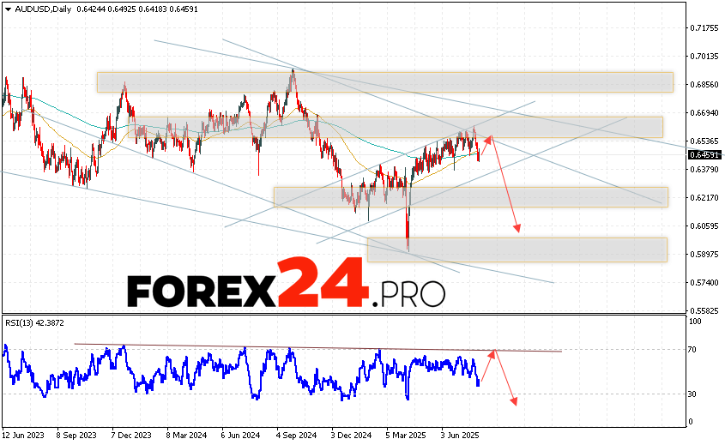Screen dimensions: 725x445
Task: Click the FOREX24.PRO watermark logo
Action: pyautogui.click(x=286, y=286)
